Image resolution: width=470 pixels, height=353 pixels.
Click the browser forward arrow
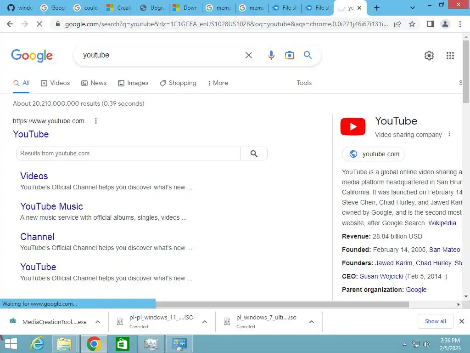tap(25, 24)
